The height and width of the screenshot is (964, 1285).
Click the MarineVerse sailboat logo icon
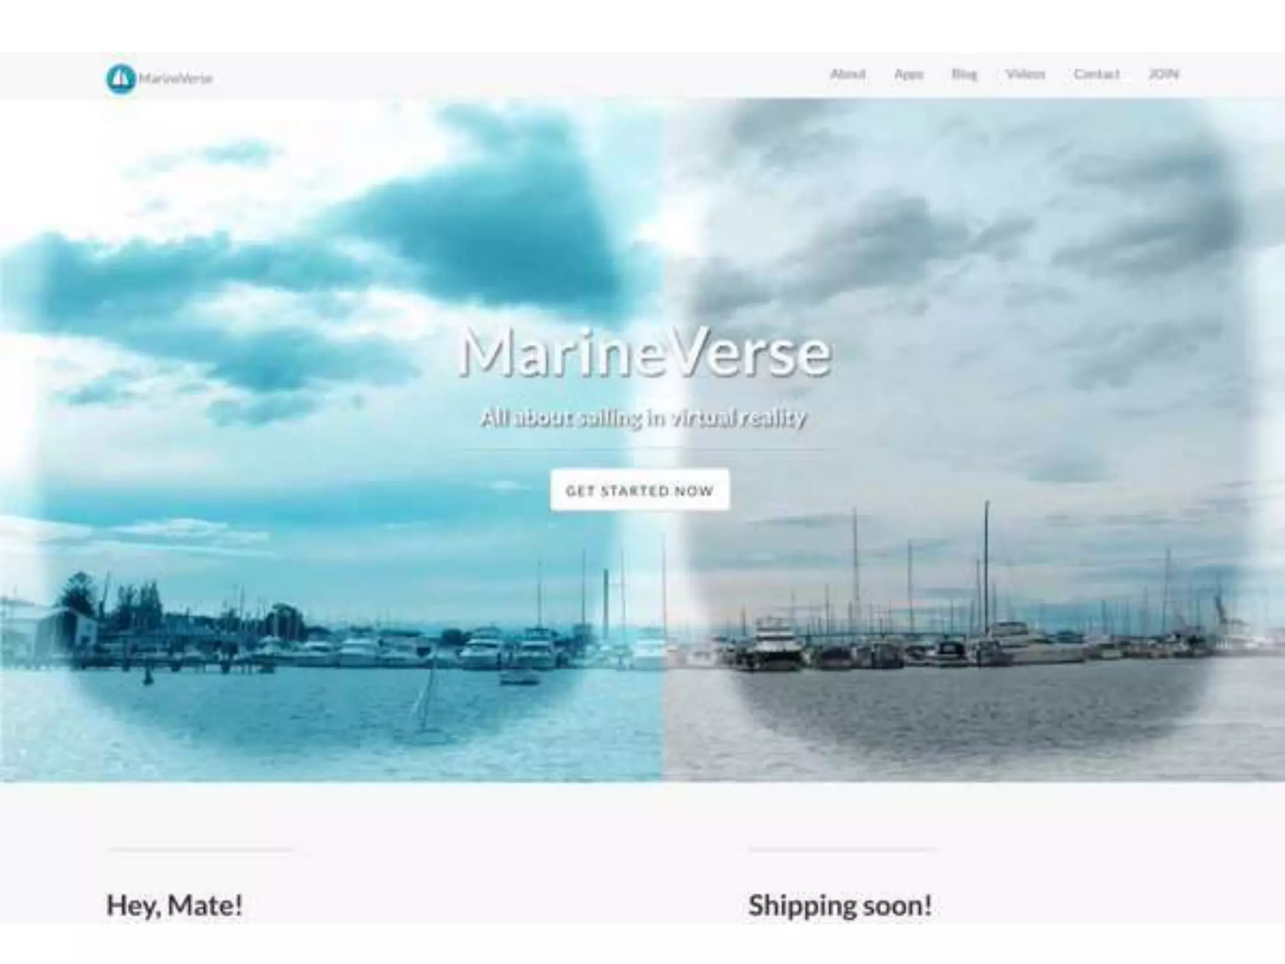tap(120, 78)
